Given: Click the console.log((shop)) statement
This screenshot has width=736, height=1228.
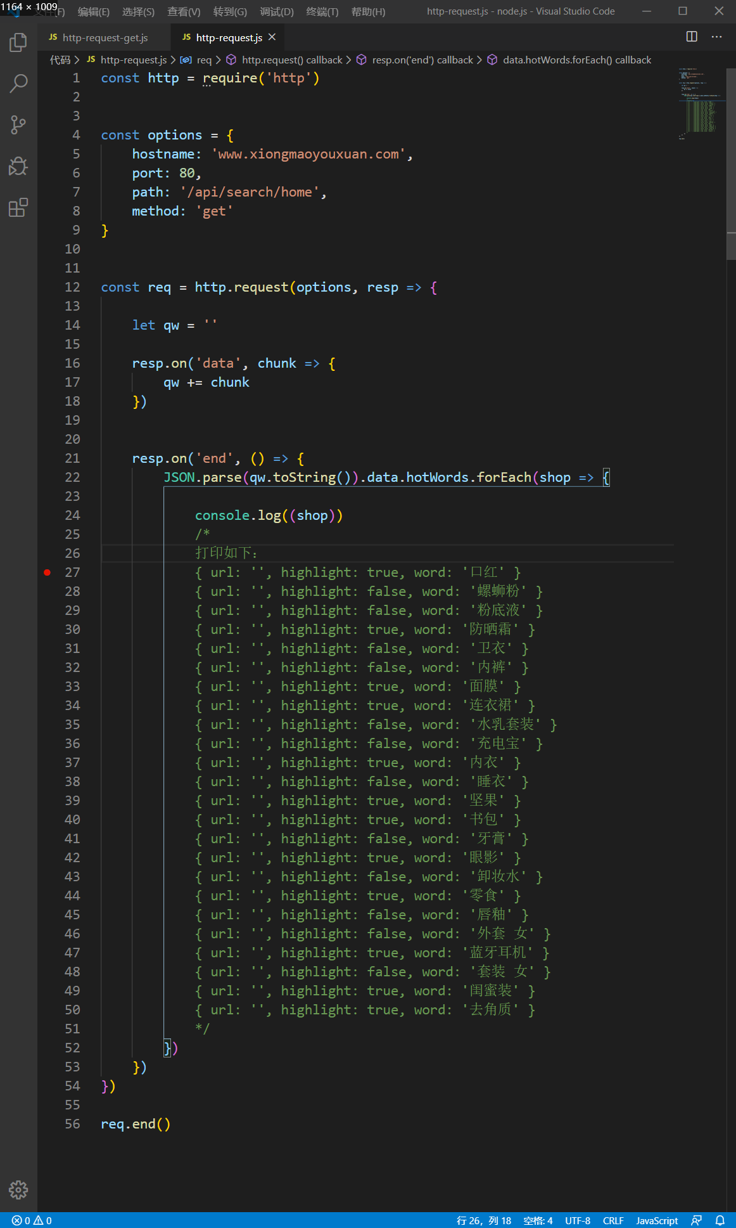Looking at the screenshot, I should pos(269,515).
